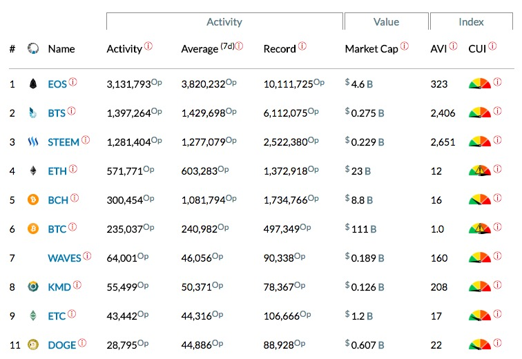Screen dimensions: 522x359
Task: Click WAVES market cap $0.189 B
Action: click(x=365, y=258)
